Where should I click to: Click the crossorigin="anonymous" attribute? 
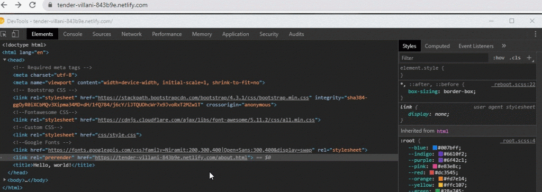point(240,105)
